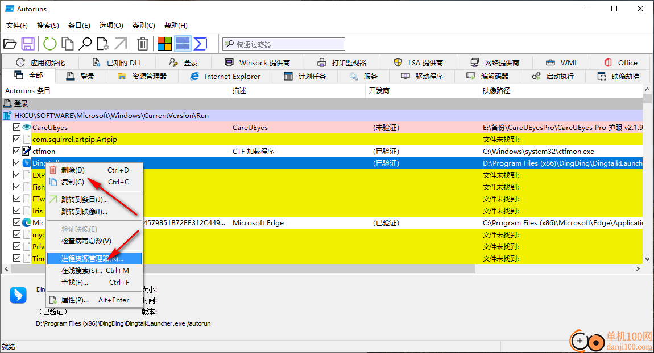Image resolution: width=654 pixels, height=353 pixels.
Task: Toggle the blue Windows entries filter icon
Action: pyautogui.click(x=183, y=44)
